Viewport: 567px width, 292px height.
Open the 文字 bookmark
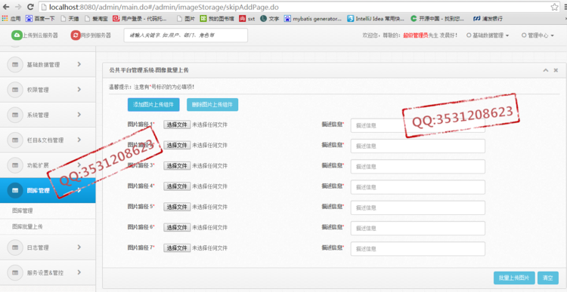(269, 18)
